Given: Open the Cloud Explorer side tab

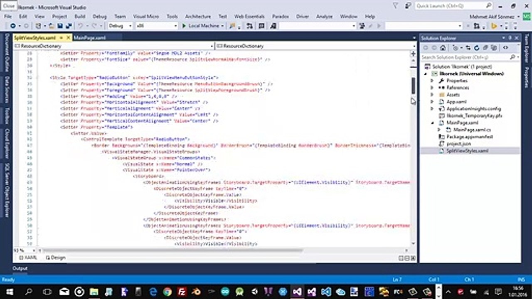Looking at the screenshot, I should pyautogui.click(x=7, y=143).
